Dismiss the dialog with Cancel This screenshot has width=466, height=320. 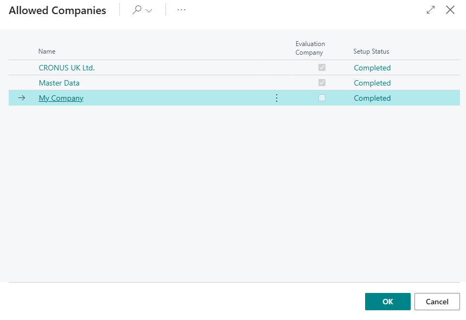pos(437,302)
